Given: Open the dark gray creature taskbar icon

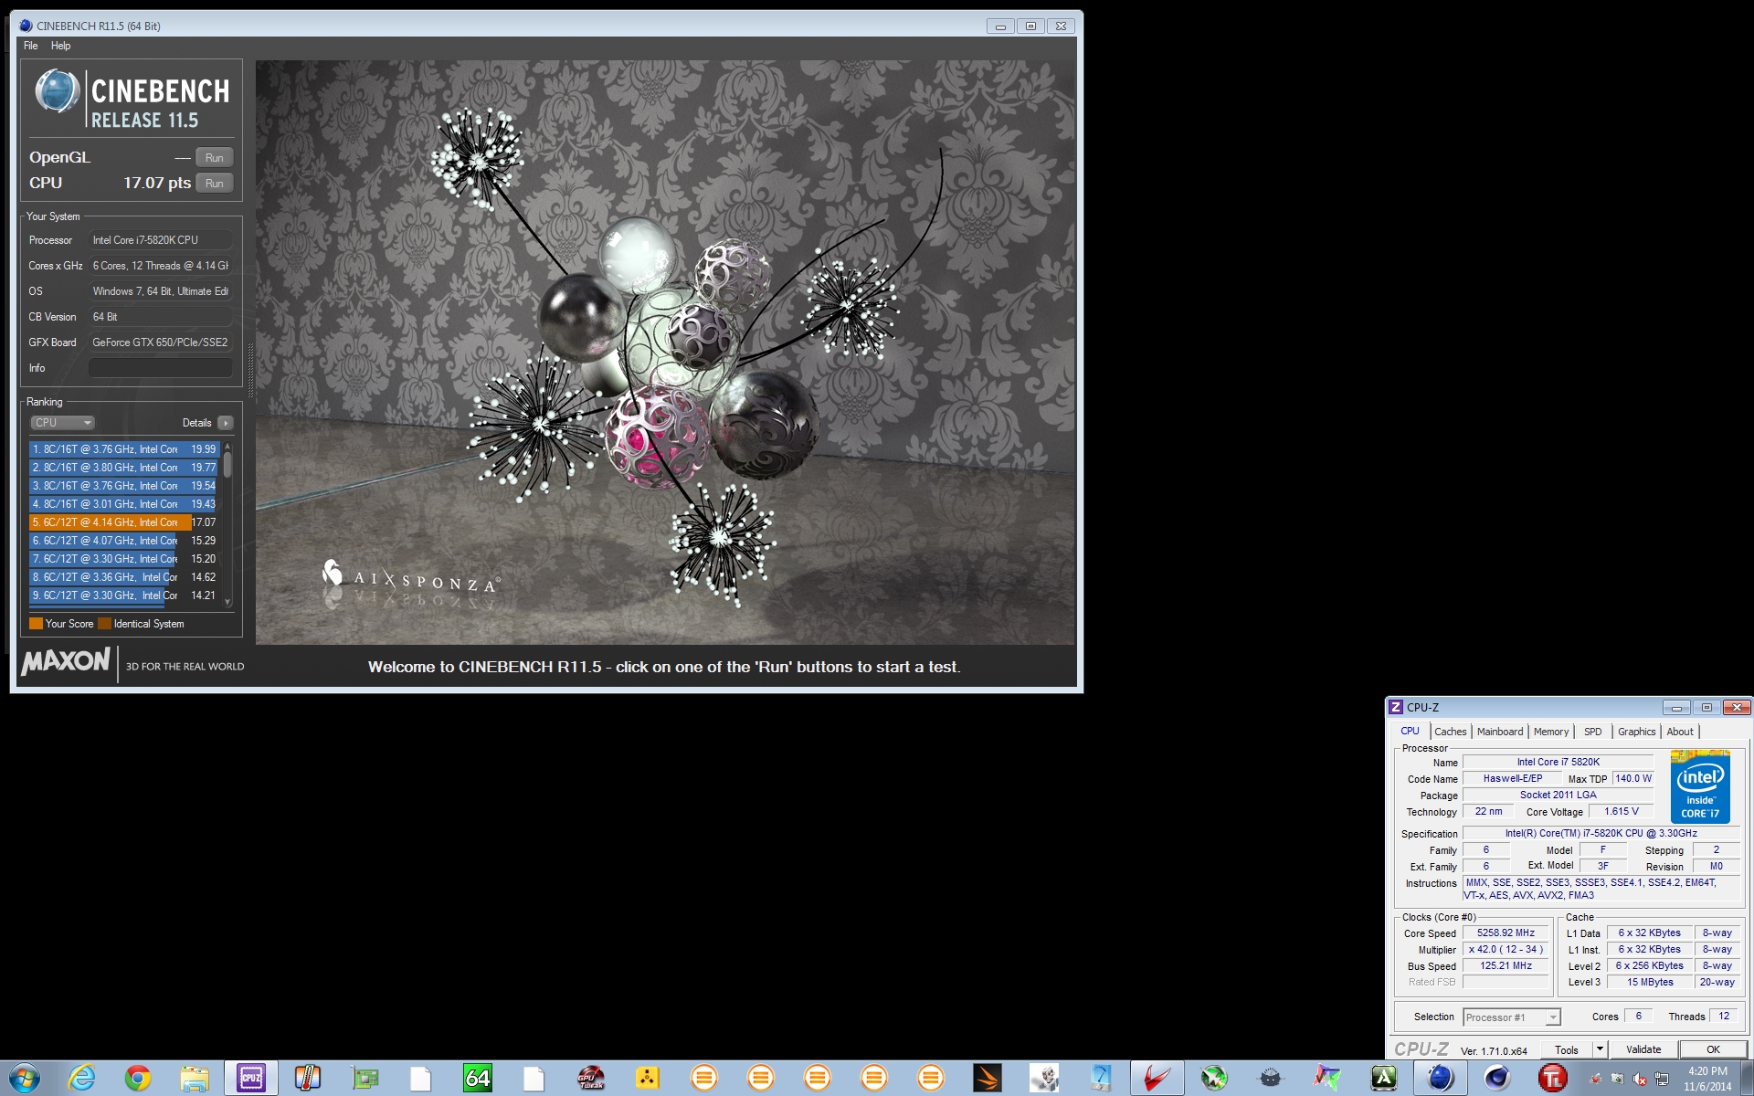Looking at the screenshot, I should (1271, 1079).
